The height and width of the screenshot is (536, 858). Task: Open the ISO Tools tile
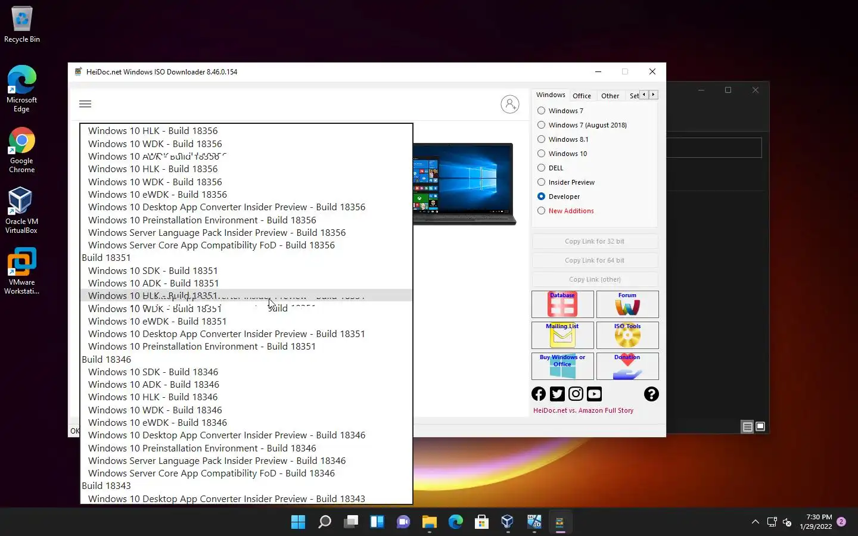coord(627,335)
